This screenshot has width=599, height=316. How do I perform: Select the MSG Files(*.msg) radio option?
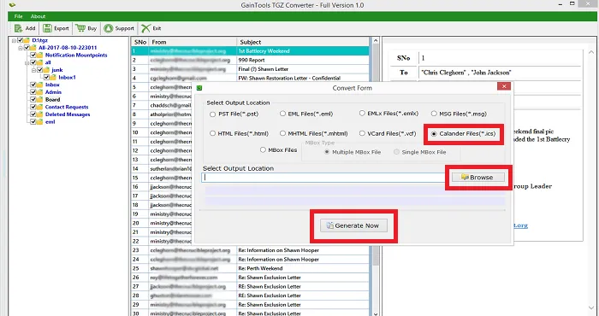click(x=434, y=114)
